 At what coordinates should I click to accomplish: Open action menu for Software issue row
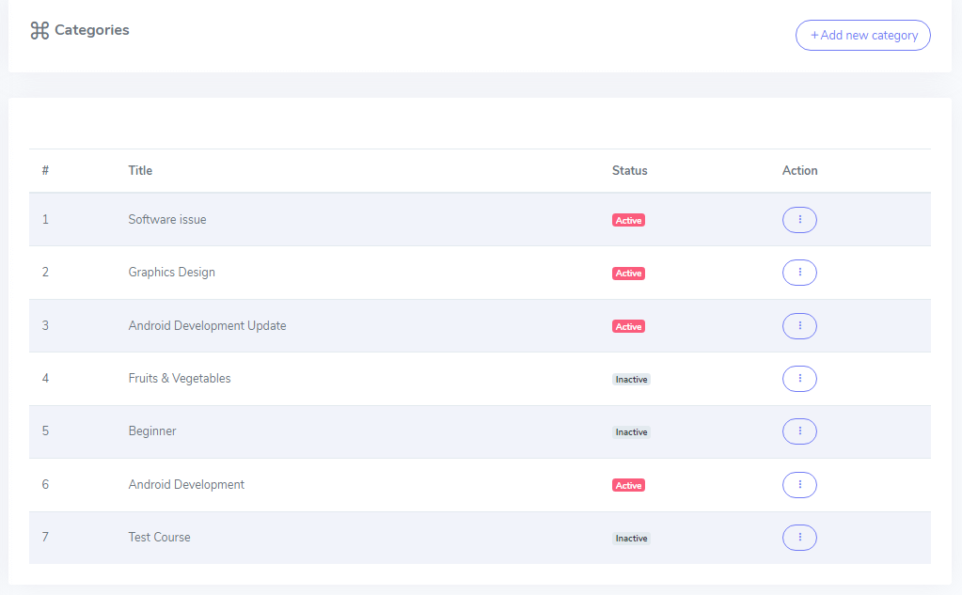pyautogui.click(x=799, y=220)
